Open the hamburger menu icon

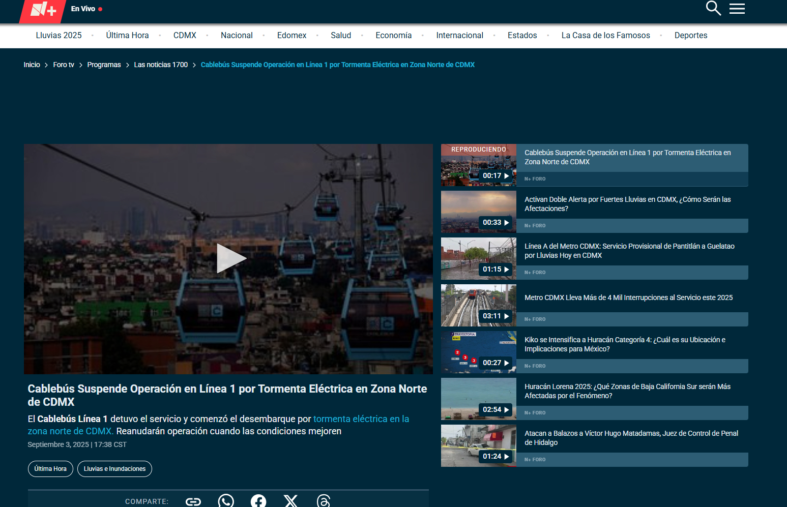point(737,9)
